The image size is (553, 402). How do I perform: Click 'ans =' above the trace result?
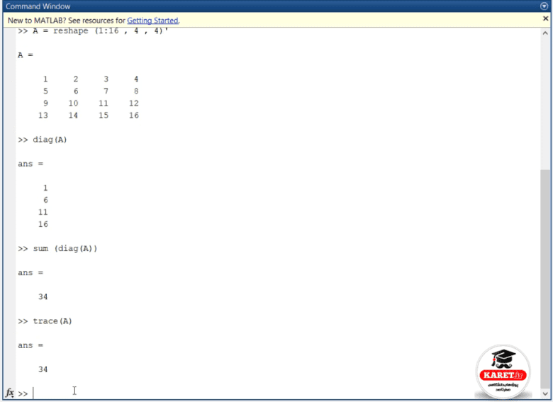(x=30, y=345)
